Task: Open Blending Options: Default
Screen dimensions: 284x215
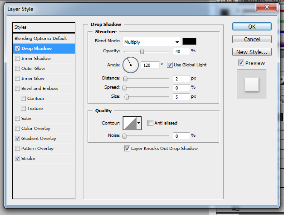Action: 44,39
